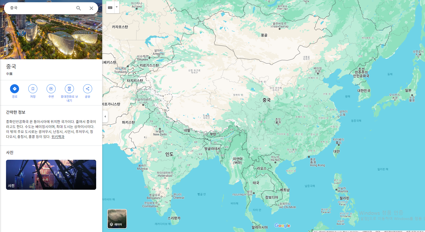Screen dimensions: 425x232
Task: Click the 방콕 city marker
Action: (x=254, y=193)
